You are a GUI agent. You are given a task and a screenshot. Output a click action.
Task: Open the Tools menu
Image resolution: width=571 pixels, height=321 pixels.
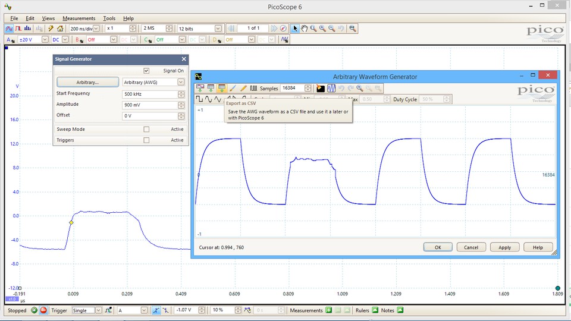point(109,18)
